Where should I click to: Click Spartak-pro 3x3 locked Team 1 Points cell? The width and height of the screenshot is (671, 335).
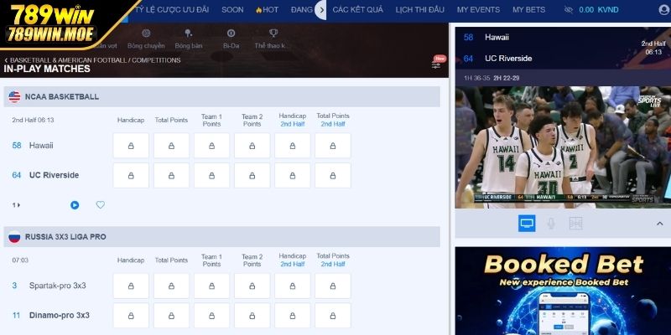click(x=211, y=286)
